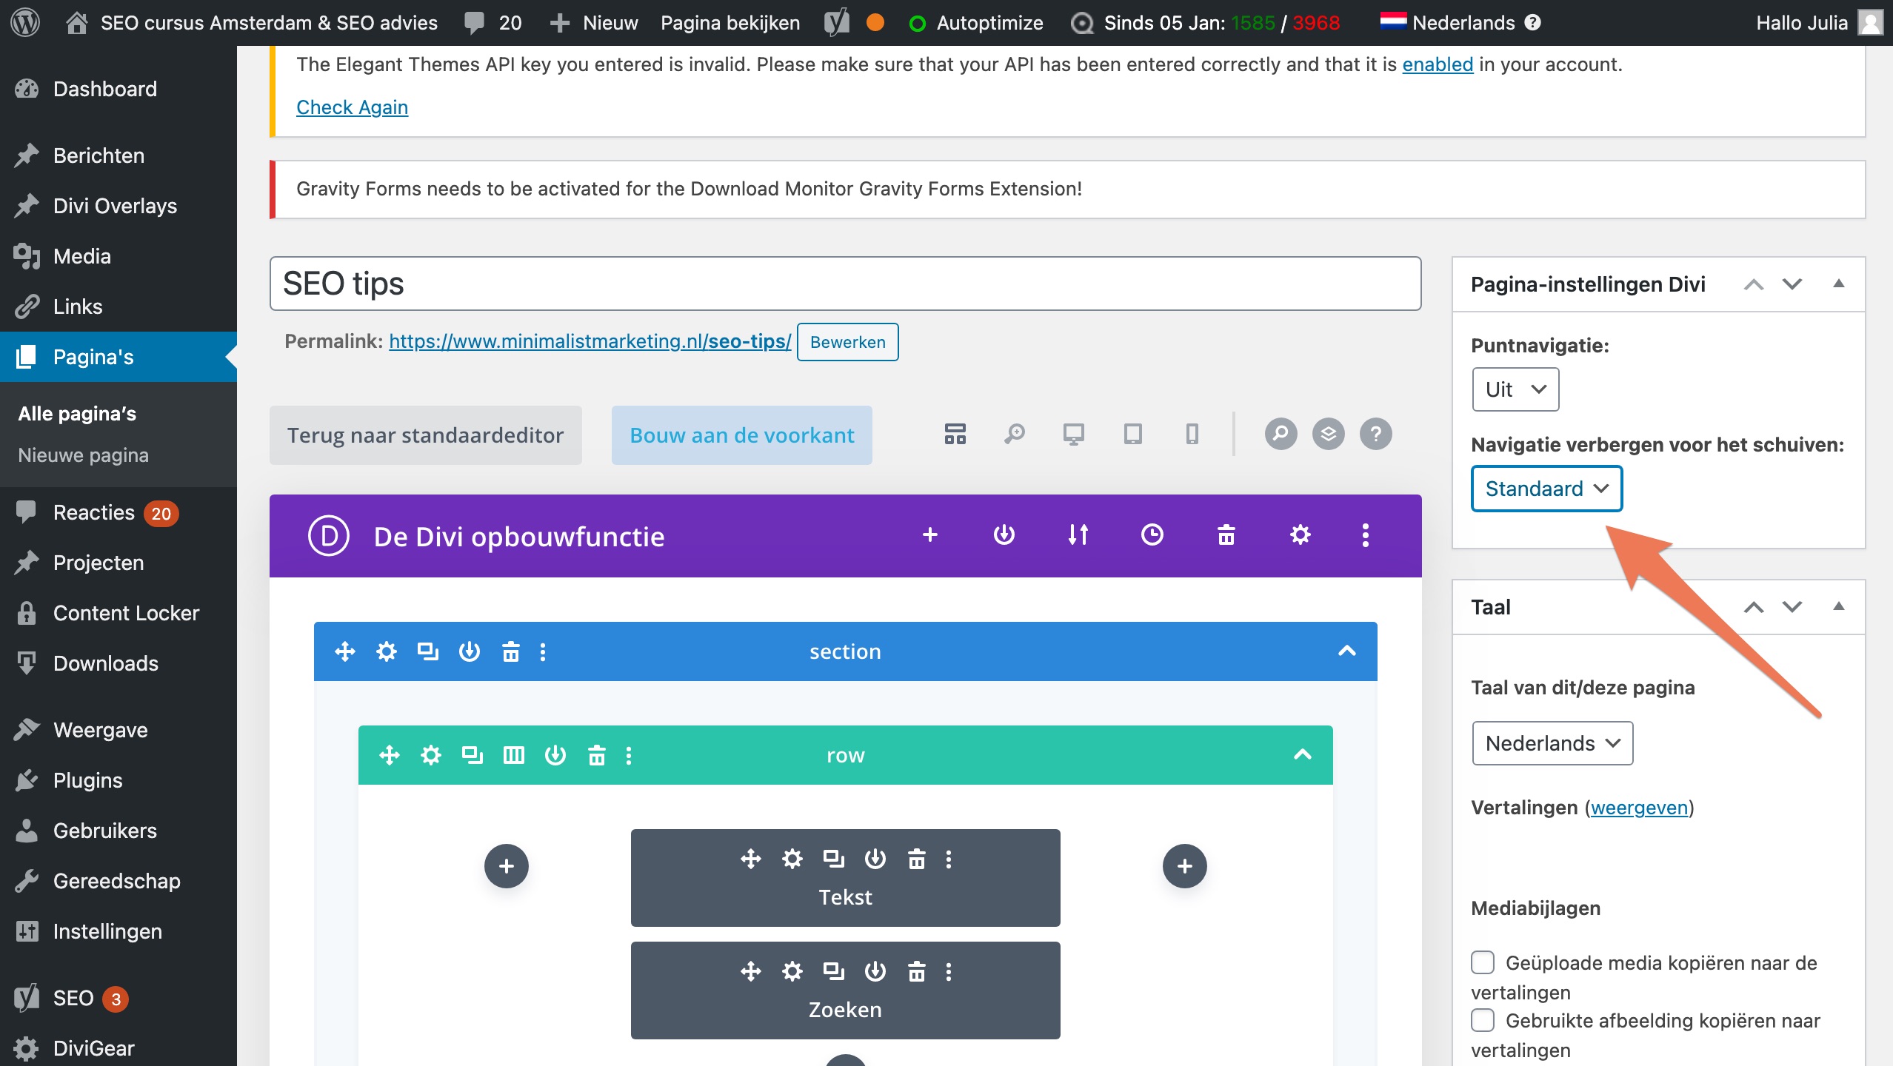This screenshot has width=1893, height=1066.
Task: Open more options dots in Divi header
Action: pyautogui.click(x=1365, y=534)
